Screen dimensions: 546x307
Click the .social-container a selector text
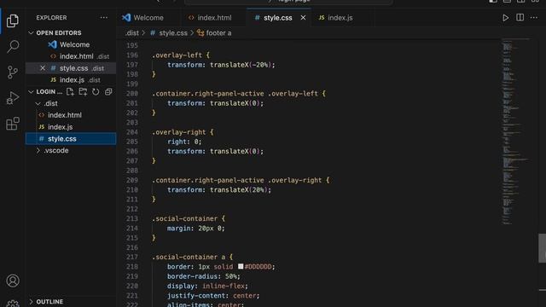coord(189,257)
